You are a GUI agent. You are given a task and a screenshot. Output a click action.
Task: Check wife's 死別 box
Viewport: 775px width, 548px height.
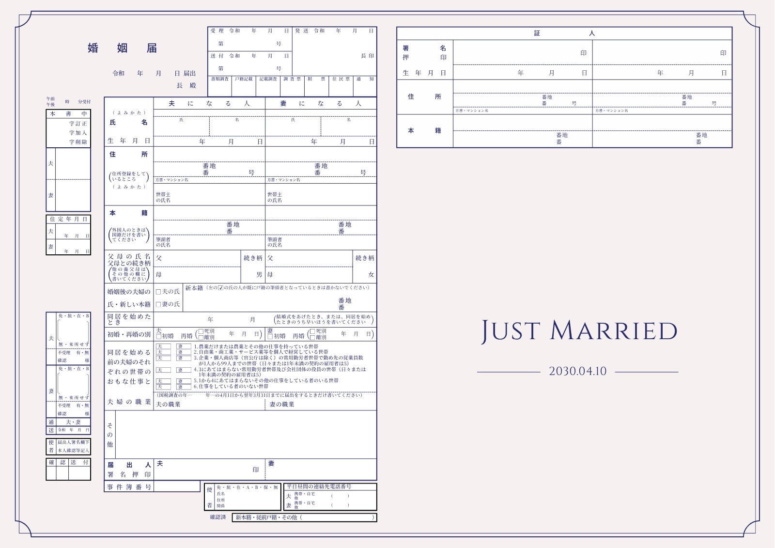[312, 331]
